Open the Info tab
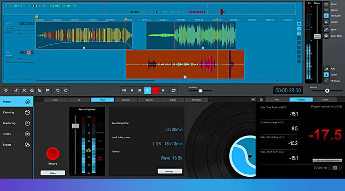 277,100
